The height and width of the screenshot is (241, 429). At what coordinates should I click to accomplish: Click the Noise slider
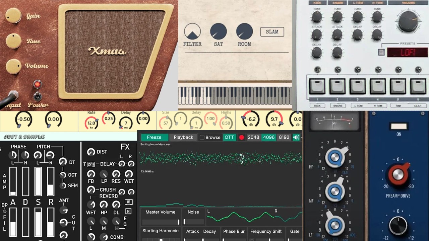(193, 222)
